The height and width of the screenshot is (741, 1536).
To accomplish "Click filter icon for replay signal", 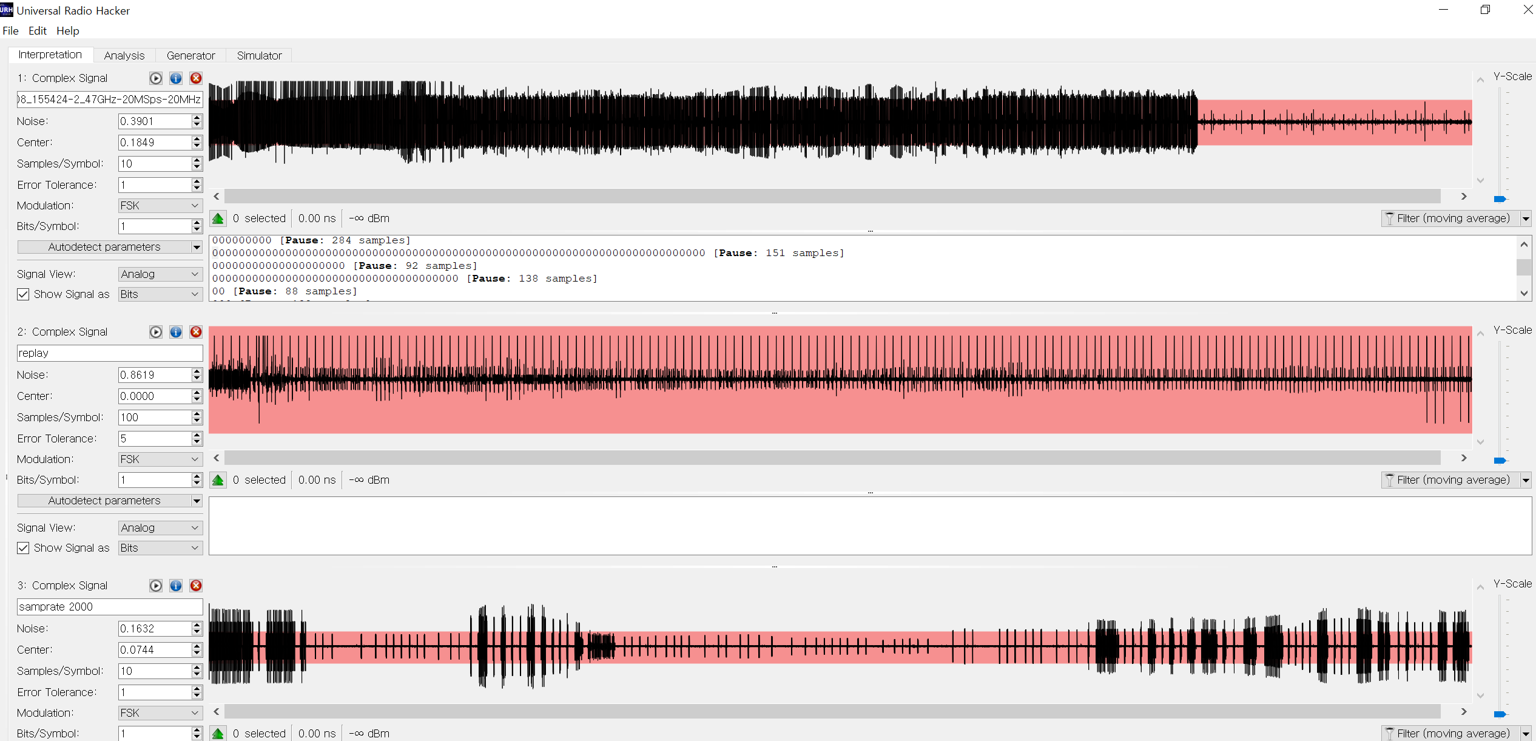I will [x=1390, y=480].
